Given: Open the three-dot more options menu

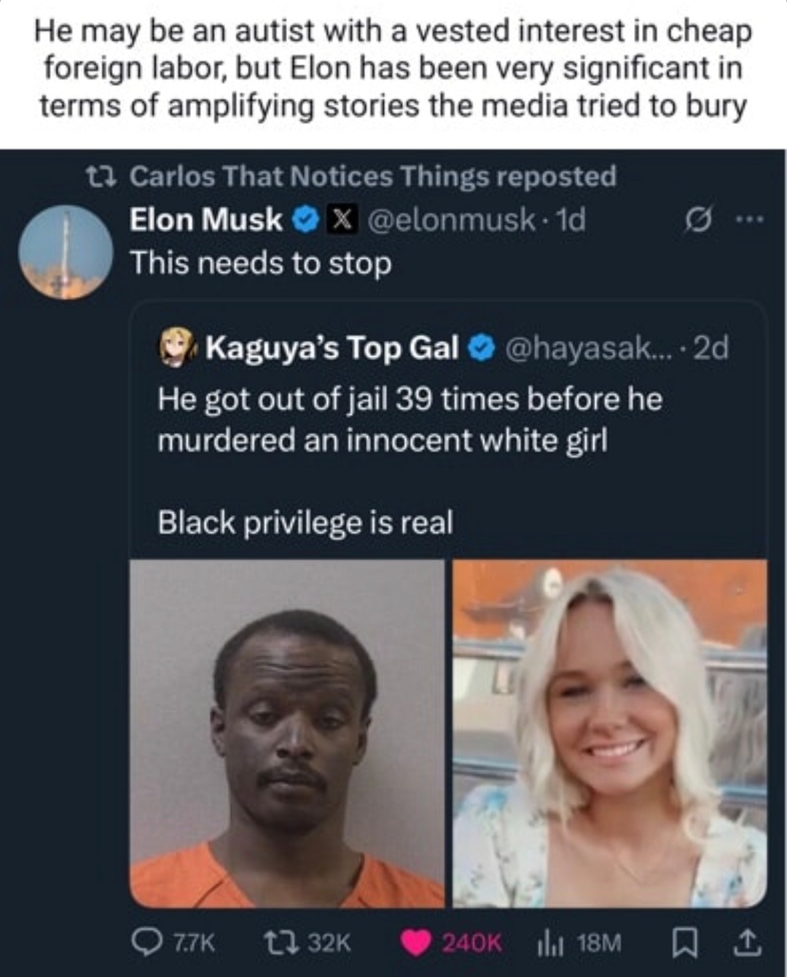Looking at the screenshot, I should click(x=750, y=219).
